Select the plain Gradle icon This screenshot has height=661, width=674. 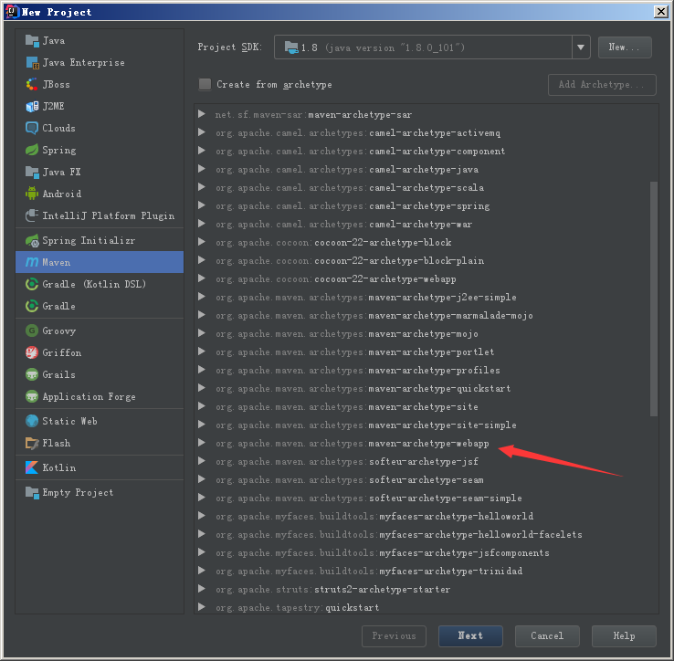(x=32, y=306)
